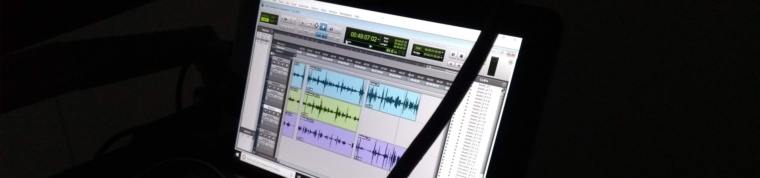760x178 pixels.
Task: Click 50:00 on the Min:Secs ruler
Action: [x=430, y=80]
